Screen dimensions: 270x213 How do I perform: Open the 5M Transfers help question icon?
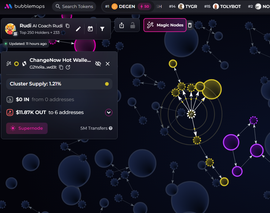click(111, 128)
